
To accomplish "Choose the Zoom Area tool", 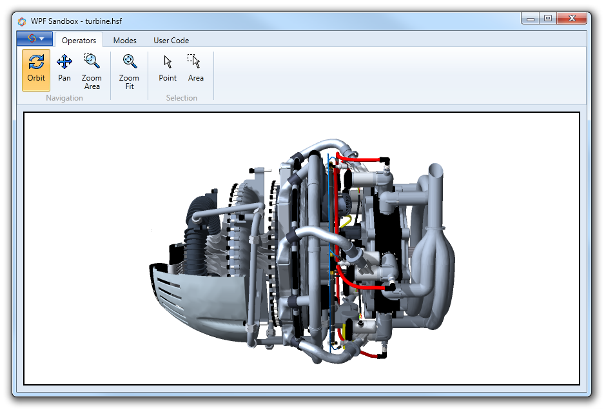I will click(x=92, y=71).
